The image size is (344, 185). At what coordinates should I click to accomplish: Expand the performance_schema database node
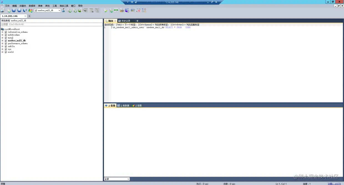tap(2, 43)
